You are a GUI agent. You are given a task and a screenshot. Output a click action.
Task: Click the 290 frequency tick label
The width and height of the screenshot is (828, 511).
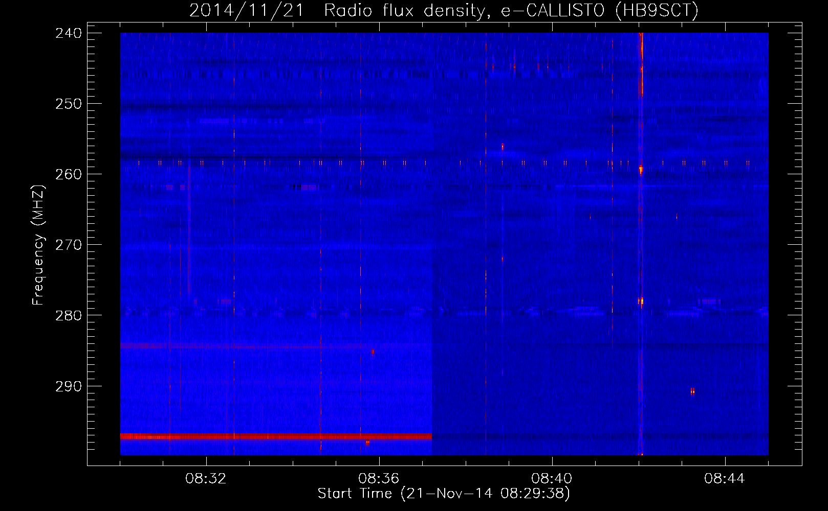coord(68,386)
